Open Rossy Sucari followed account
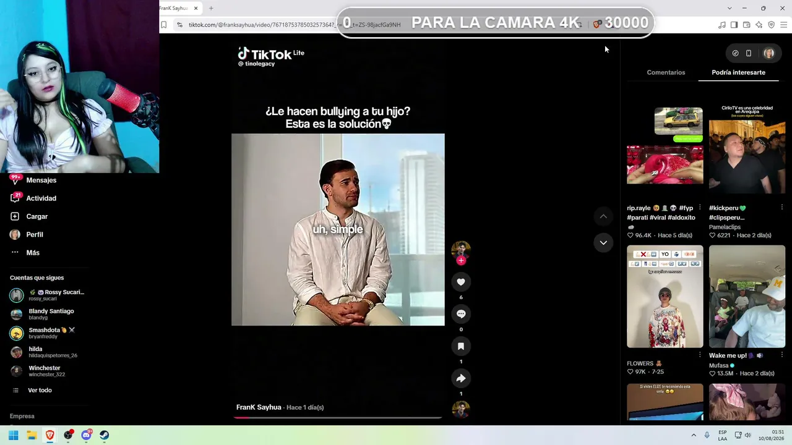Image resolution: width=792 pixels, height=445 pixels. pyautogui.click(x=47, y=295)
